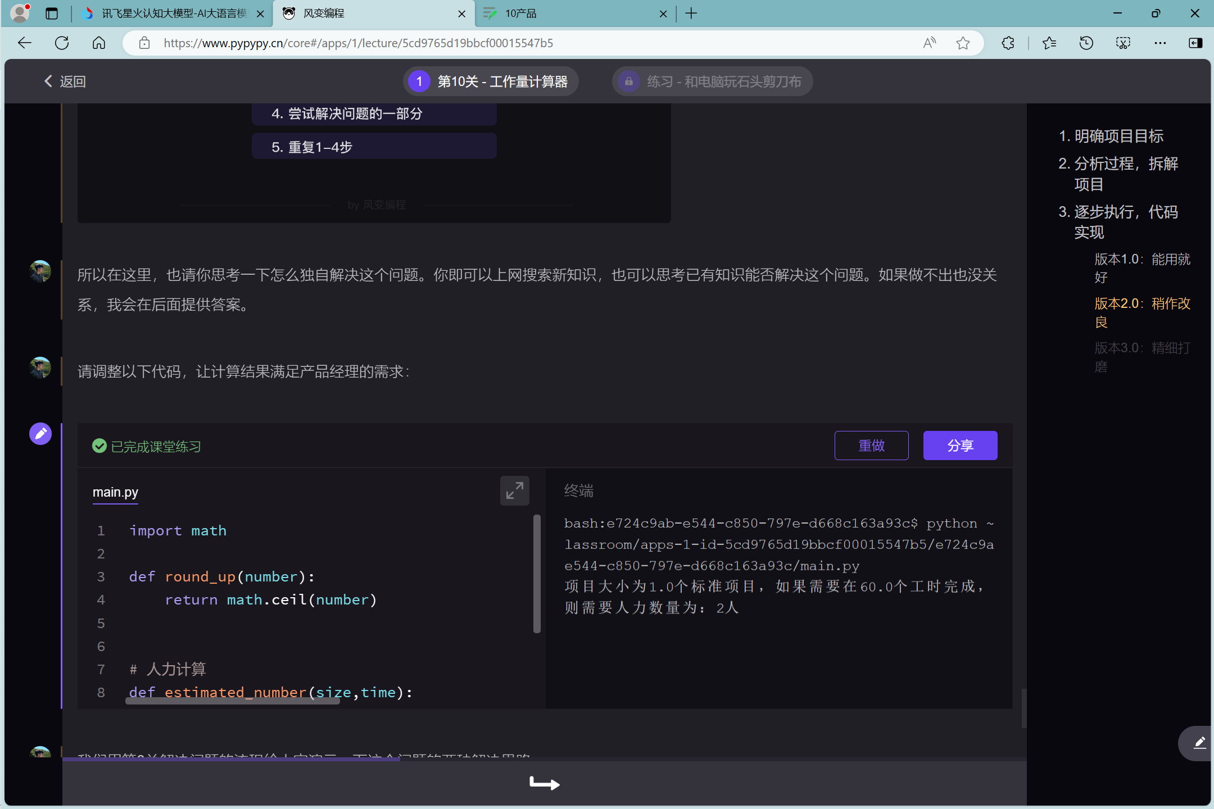Screen dimensions: 1214x809
Task: Click the 已完成课堂练习 status text
Action: click(156, 447)
